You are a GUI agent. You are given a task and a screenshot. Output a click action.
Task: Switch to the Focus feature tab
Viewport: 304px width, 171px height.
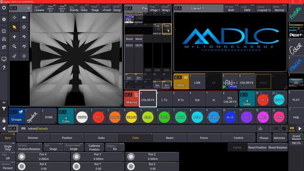pyautogui.click(x=204, y=138)
